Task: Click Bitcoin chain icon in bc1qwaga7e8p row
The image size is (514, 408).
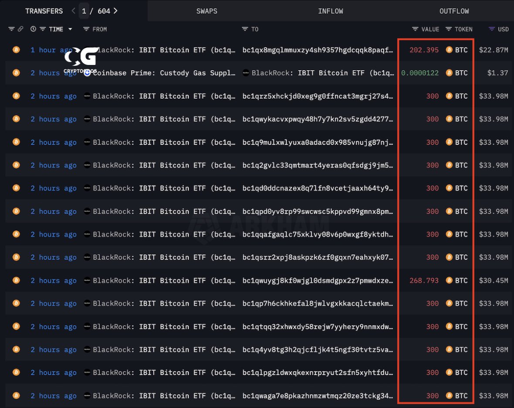Action: tap(16, 395)
